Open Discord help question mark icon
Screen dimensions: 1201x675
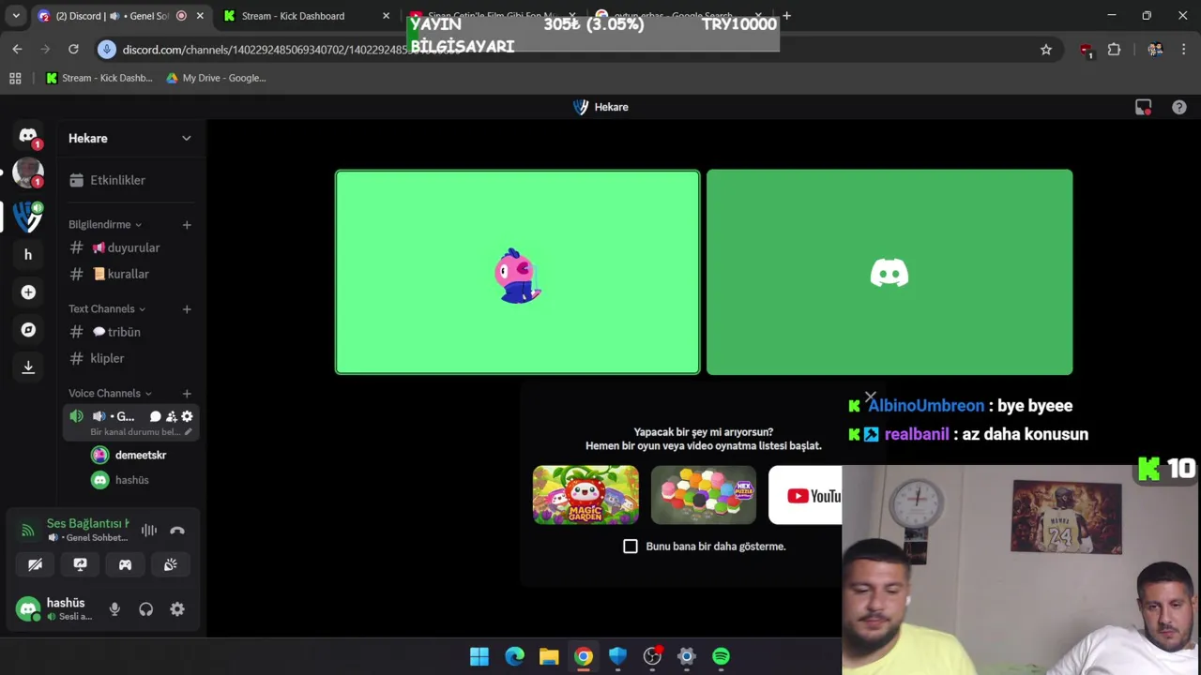(1179, 107)
